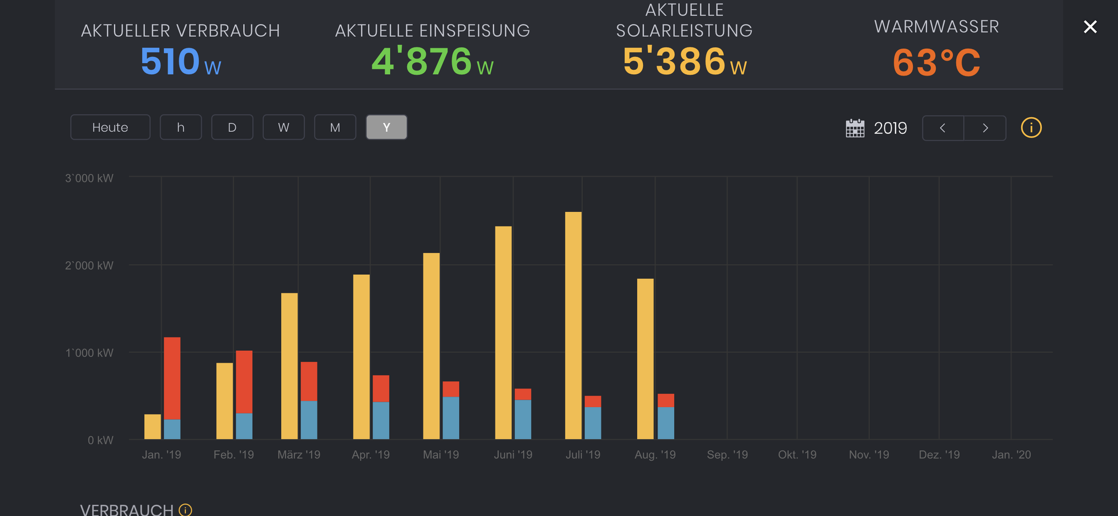Click the yellow bar for Aug. '19
Image resolution: width=1118 pixels, height=516 pixels.
coord(645,359)
